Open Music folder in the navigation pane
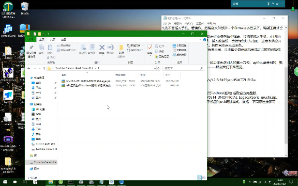Image resolution: width=298 pixels, height=186 pixels. coord(36,134)
